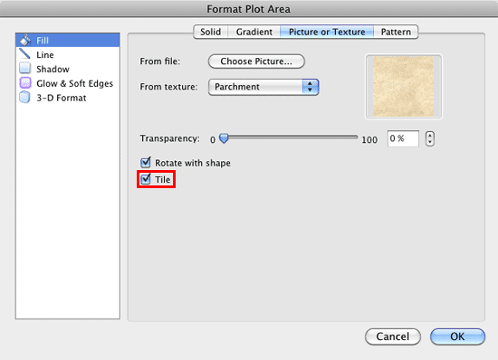498x360 pixels.
Task: Click the Cancel button
Action: (393, 336)
